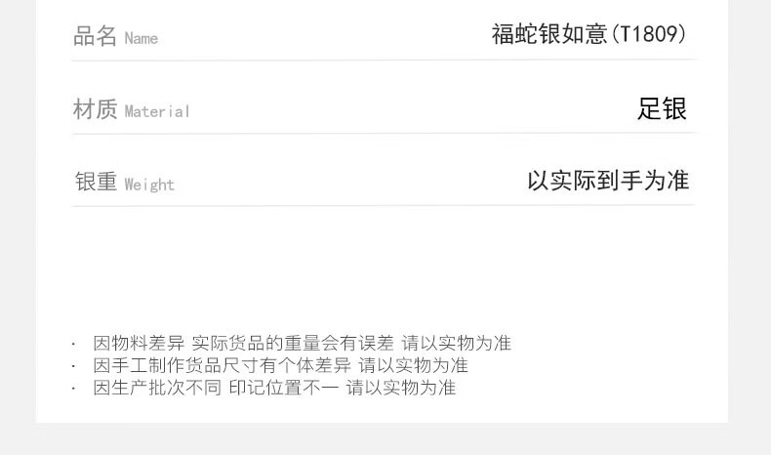The image size is (771, 455).
Task: Click the divider line under the Name row
Action: [384, 60]
